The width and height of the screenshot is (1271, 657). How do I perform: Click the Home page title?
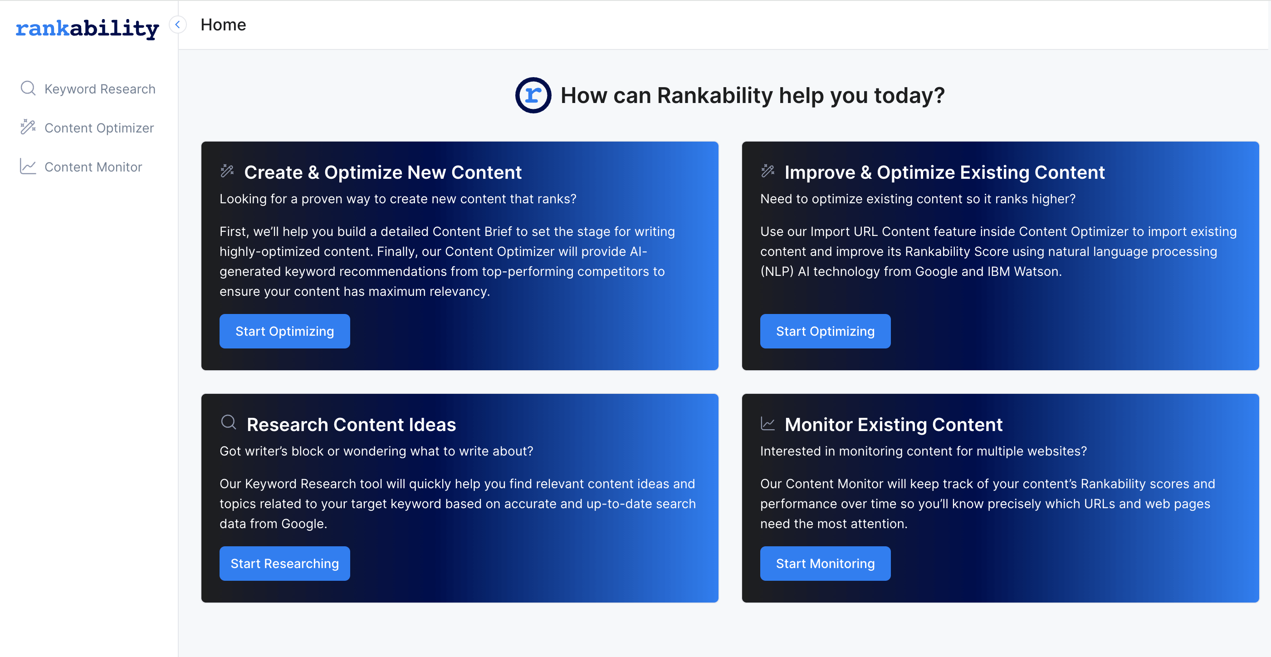click(223, 25)
